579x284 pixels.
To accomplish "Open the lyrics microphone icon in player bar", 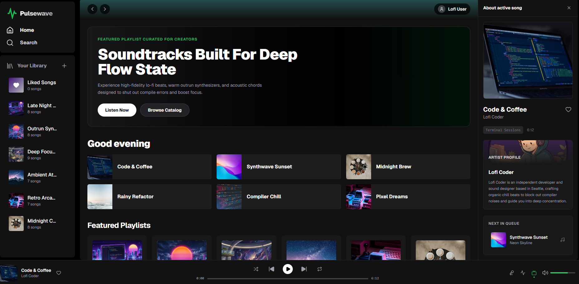I will [512, 273].
